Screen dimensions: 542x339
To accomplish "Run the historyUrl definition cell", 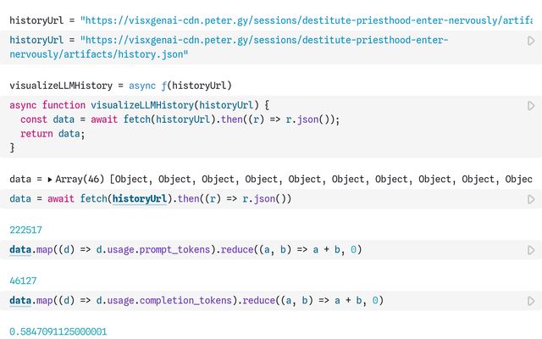I will point(531,41).
